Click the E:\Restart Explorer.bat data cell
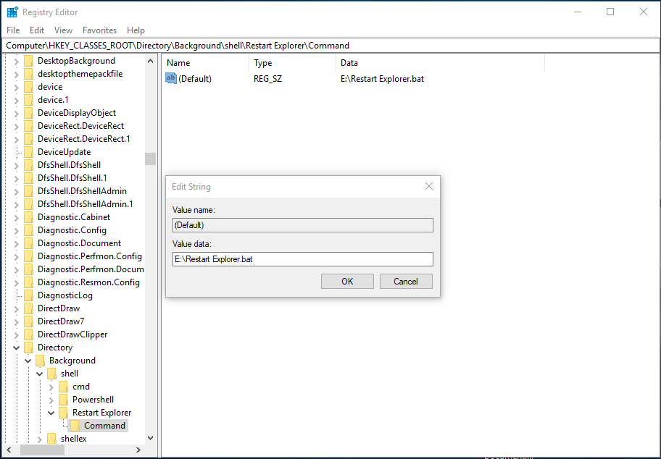Image resolution: width=661 pixels, height=459 pixels. pyautogui.click(x=383, y=79)
